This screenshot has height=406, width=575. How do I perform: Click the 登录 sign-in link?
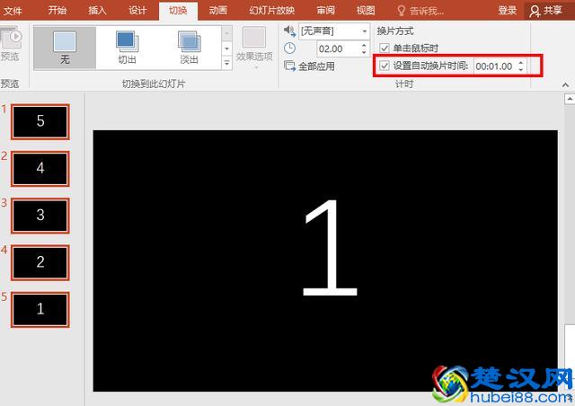(x=507, y=10)
